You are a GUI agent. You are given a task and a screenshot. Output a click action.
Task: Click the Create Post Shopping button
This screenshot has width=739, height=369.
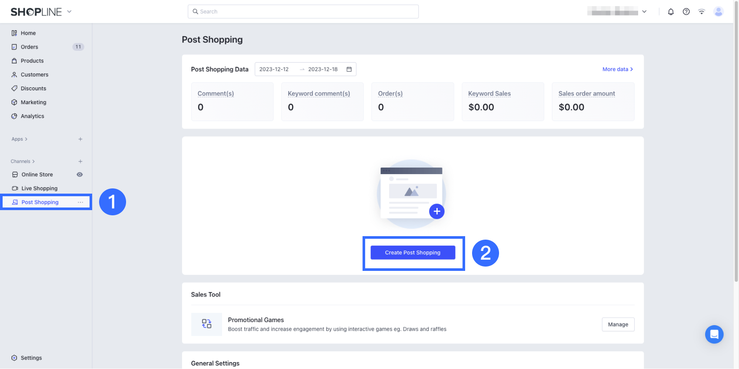413,253
